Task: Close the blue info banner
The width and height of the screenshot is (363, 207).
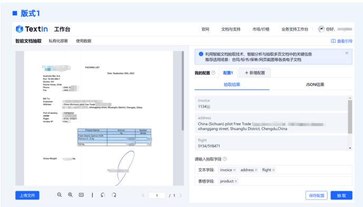Action: (x=347, y=53)
